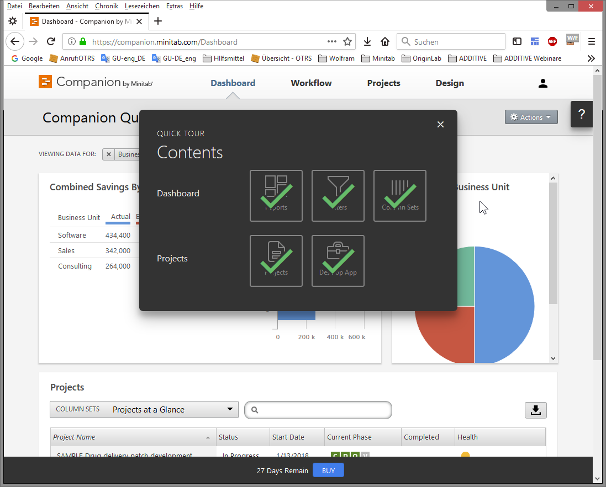Close the Quick Tour Contents dialog

tap(440, 124)
